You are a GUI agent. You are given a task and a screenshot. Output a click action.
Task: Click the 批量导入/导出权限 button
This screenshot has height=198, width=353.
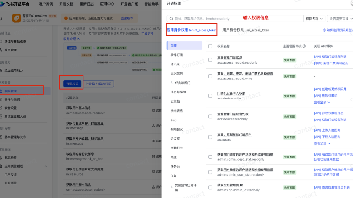[x=98, y=84]
